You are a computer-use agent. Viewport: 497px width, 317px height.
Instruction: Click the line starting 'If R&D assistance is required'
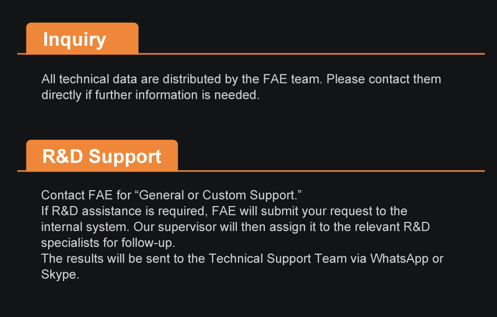[x=224, y=211]
